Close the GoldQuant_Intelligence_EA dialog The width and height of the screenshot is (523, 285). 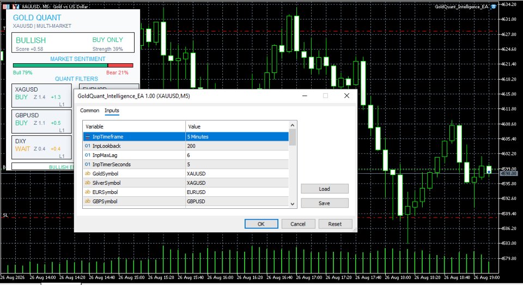tap(346, 96)
